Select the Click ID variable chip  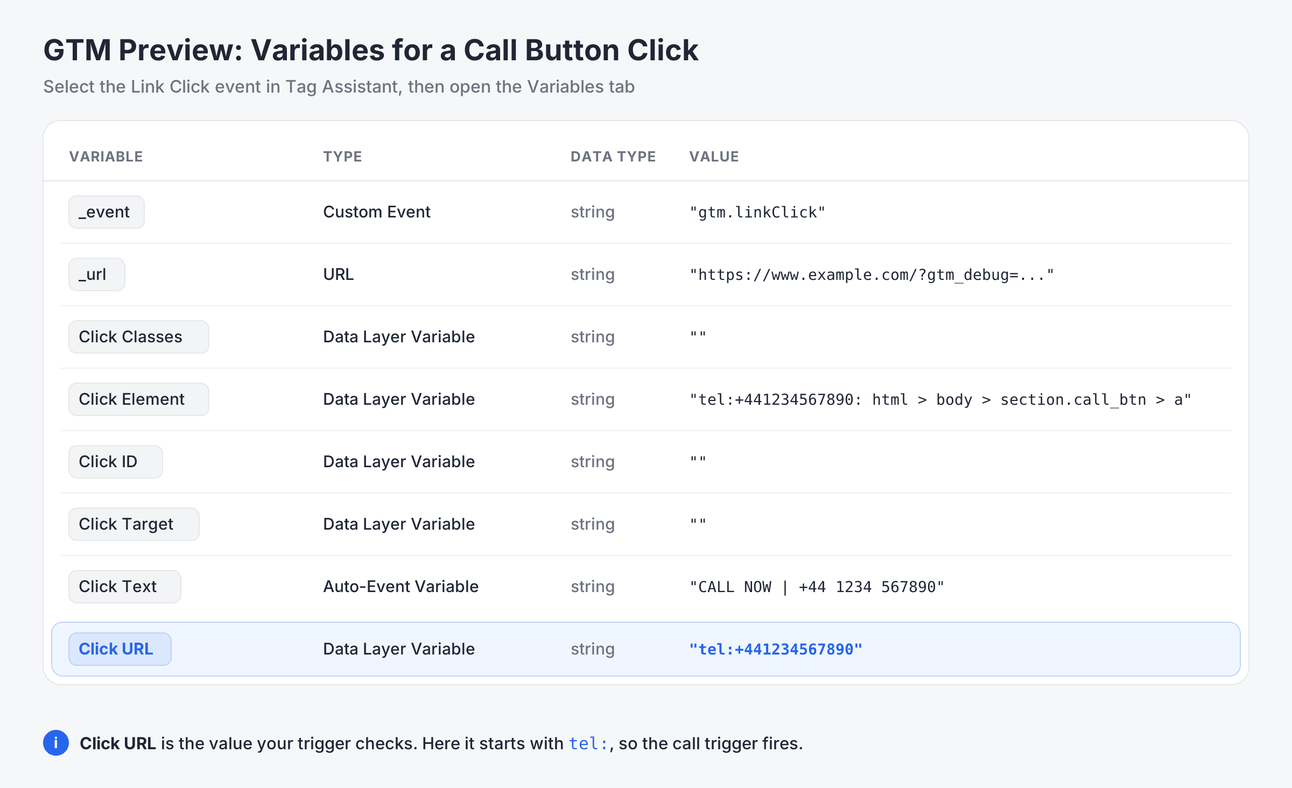tap(116, 462)
